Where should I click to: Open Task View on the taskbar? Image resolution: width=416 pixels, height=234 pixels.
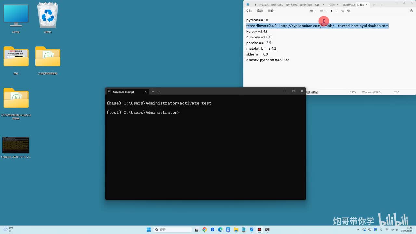[197, 230]
